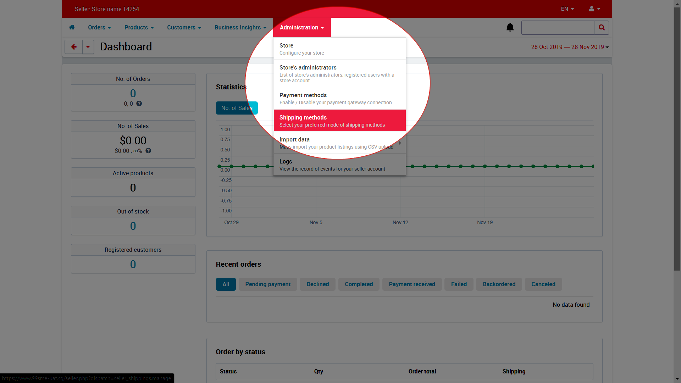Open the EN language dropdown
681x383 pixels.
[567, 9]
